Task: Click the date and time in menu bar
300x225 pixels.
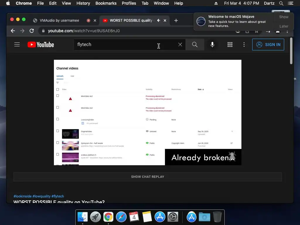Action: 241,3
